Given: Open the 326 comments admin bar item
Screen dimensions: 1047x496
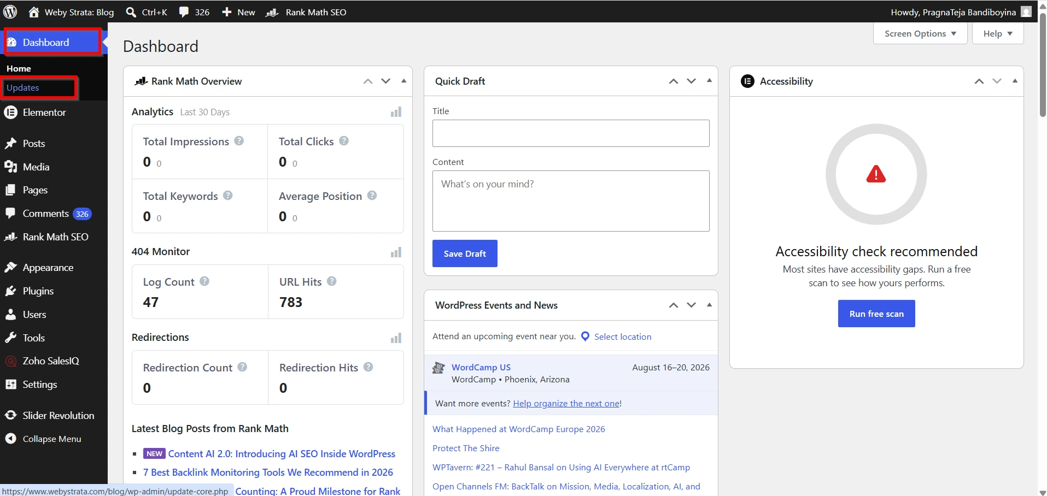Looking at the screenshot, I should click(194, 12).
